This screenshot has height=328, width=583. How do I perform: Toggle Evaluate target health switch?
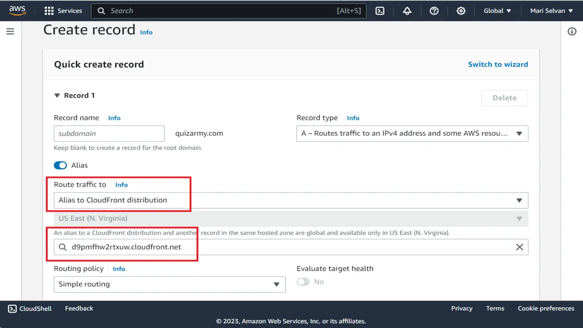point(303,282)
